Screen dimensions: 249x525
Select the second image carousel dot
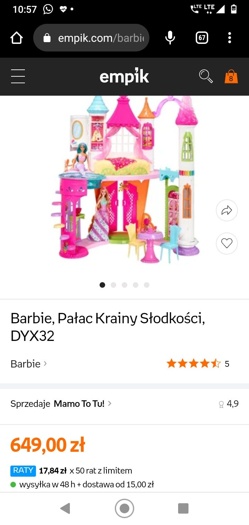click(113, 285)
